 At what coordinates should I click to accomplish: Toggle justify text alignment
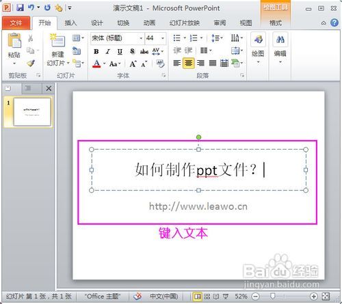213,63
